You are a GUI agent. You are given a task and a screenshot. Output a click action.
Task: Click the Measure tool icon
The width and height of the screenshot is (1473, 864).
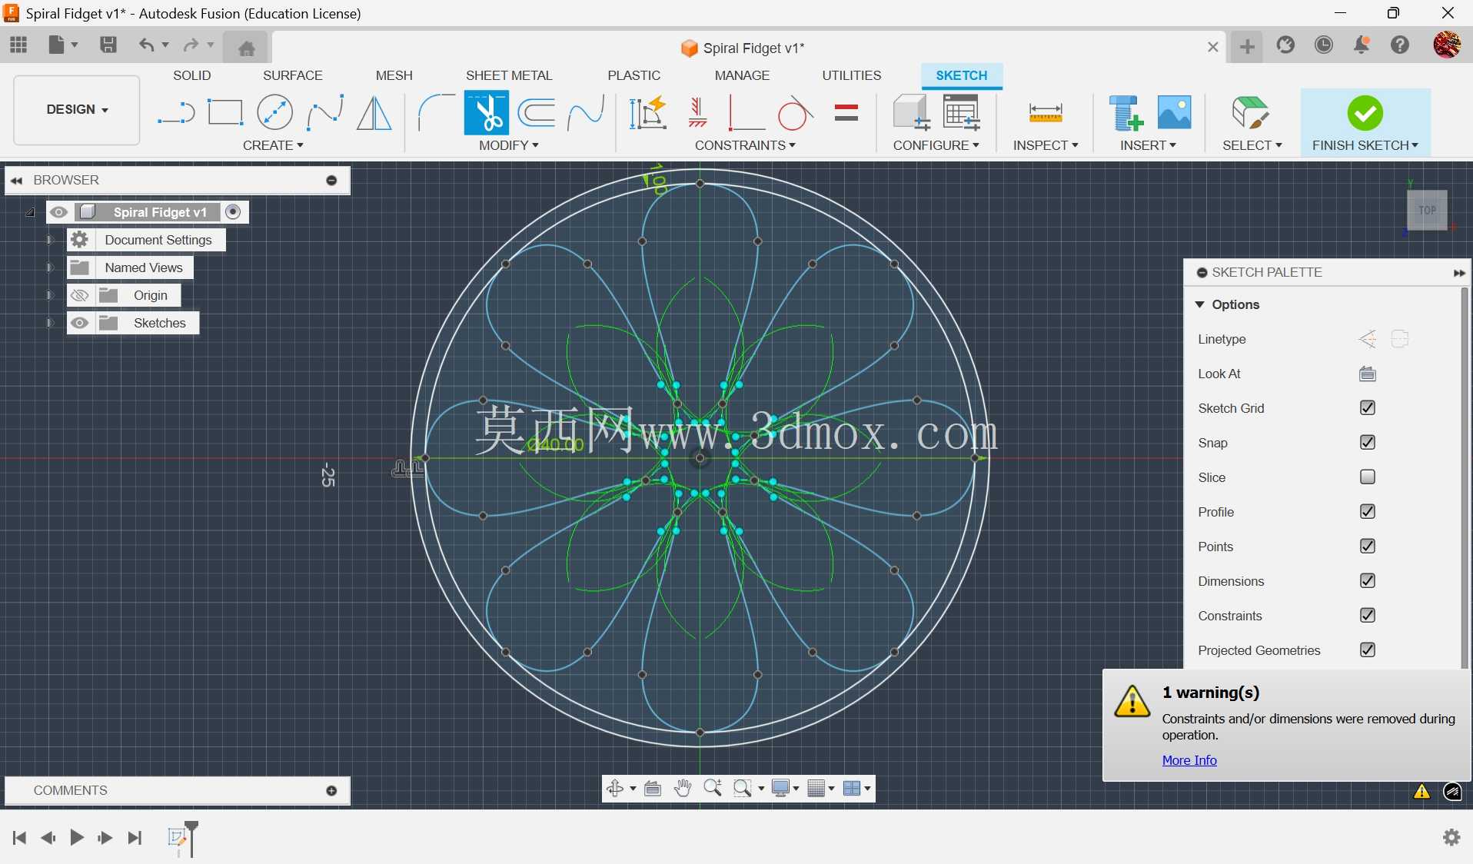click(x=1046, y=114)
